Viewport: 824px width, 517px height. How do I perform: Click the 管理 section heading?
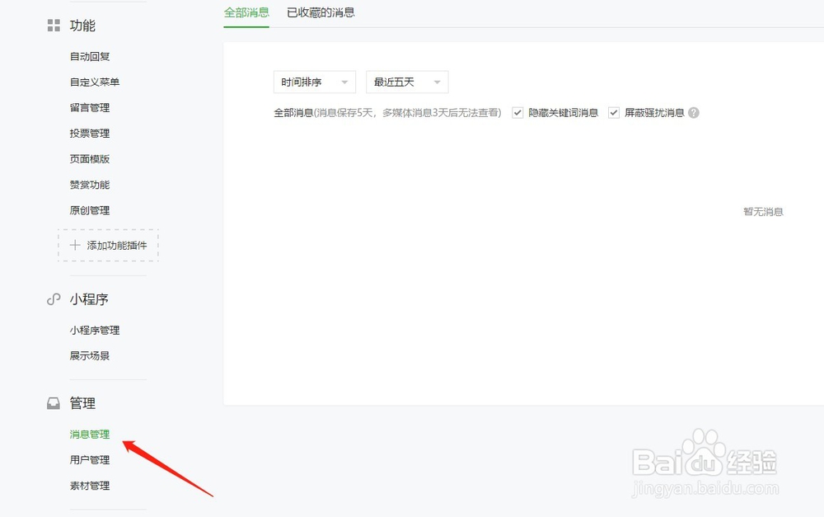pyautogui.click(x=82, y=403)
